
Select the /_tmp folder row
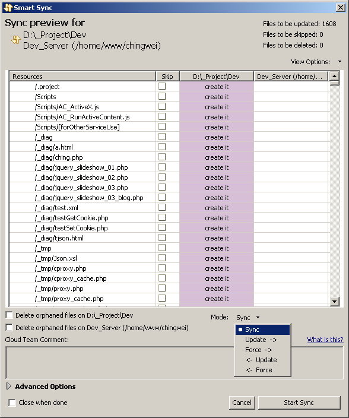[x=169, y=248]
